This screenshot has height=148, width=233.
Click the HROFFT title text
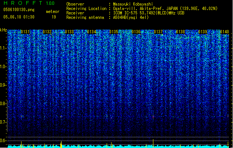[23, 3]
